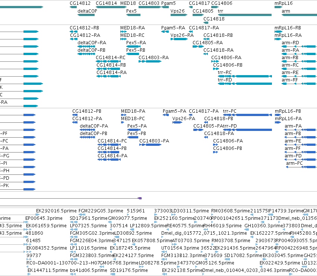This screenshot has height=276, width=317.
Task: Click EST label 'SD19176.5prime'
Action: (x=129, y=270)
